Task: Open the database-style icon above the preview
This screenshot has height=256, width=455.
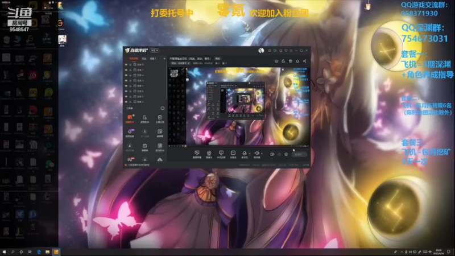Action: point(276,61)
